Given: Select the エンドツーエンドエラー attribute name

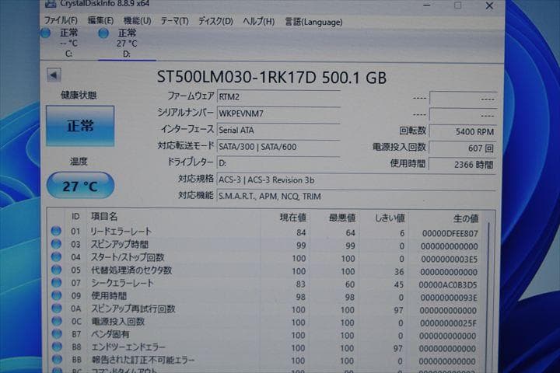Looking at the screenshot, I should [x=128, y=347].
